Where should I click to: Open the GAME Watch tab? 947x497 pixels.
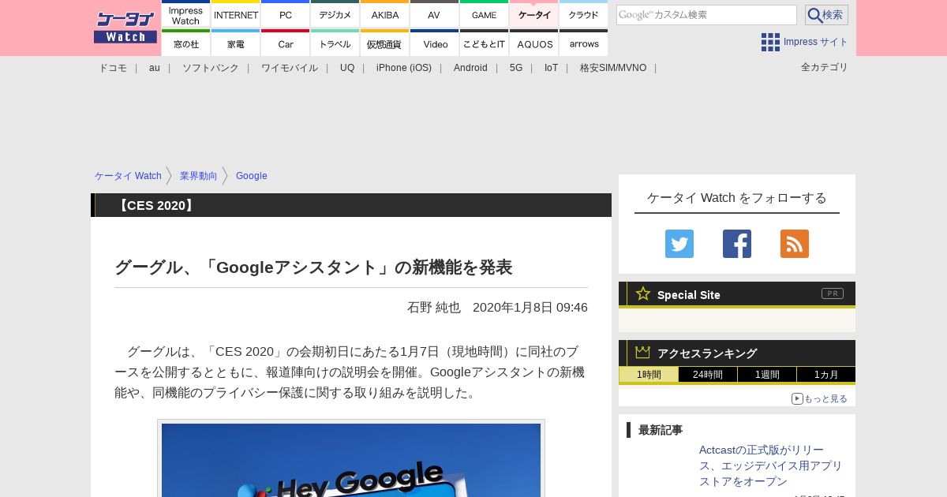[485, 14]
